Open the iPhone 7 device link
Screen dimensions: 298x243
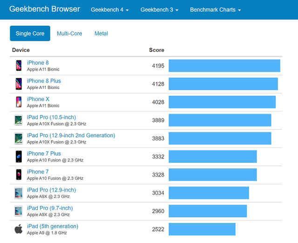click(38, 172)
